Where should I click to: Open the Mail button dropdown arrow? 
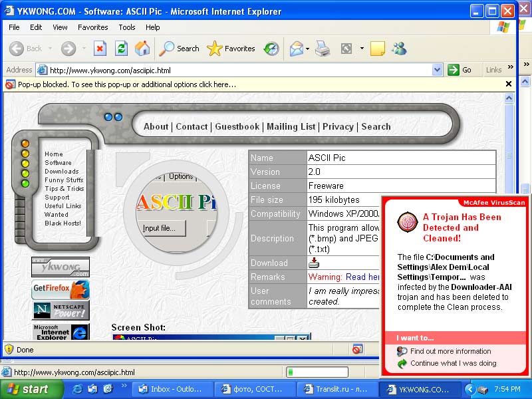point(307,49)
